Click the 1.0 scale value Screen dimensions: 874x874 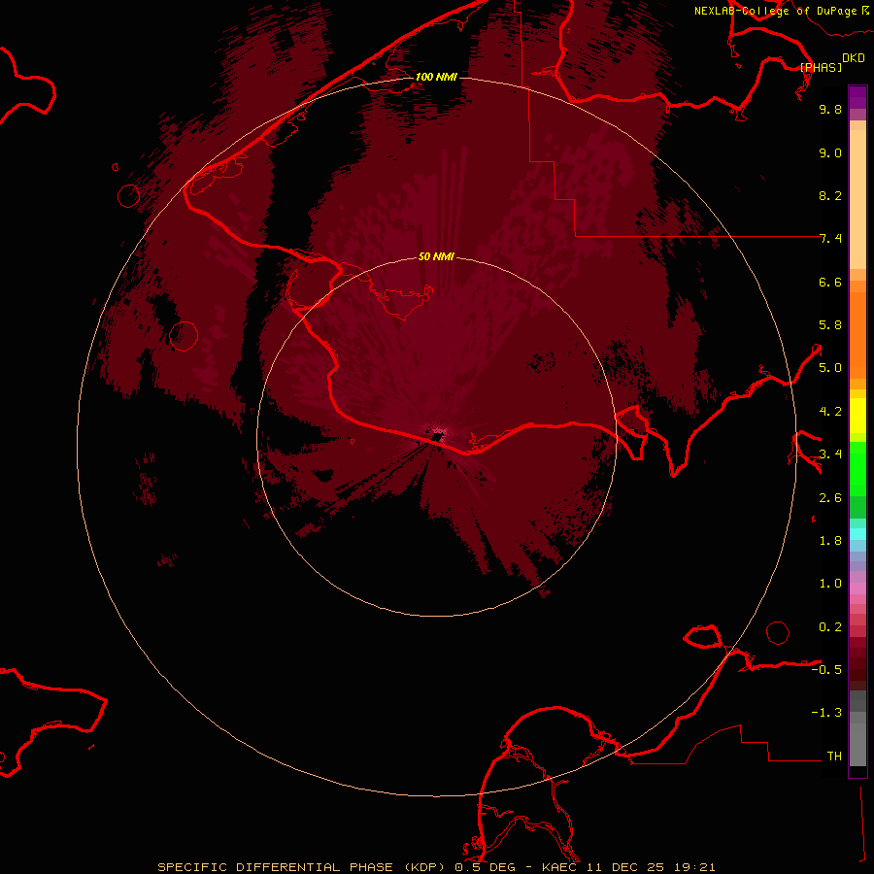click(830, 584)
